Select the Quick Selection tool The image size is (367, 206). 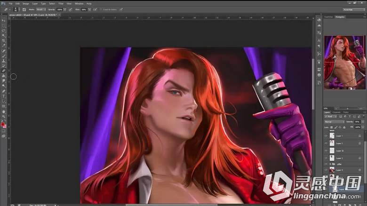(3, 36)
